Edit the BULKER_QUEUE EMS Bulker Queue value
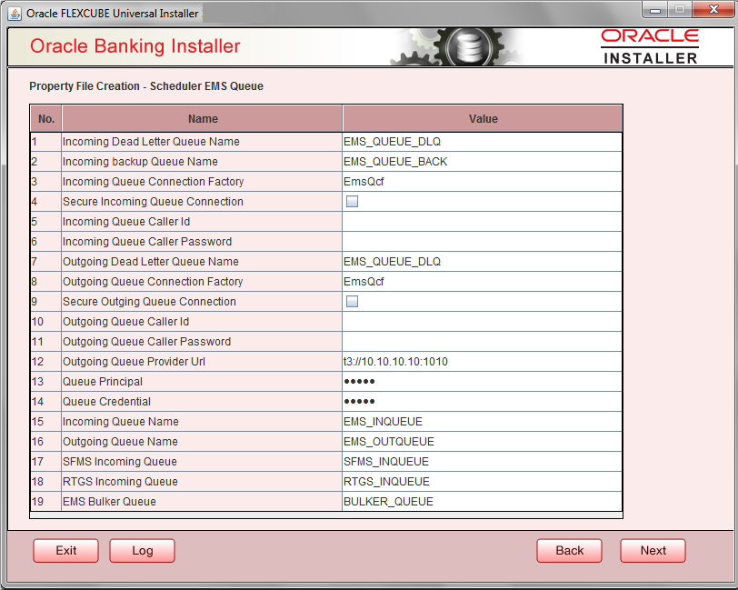The height and width of the screenshot is (590, 738). (482, 501)
